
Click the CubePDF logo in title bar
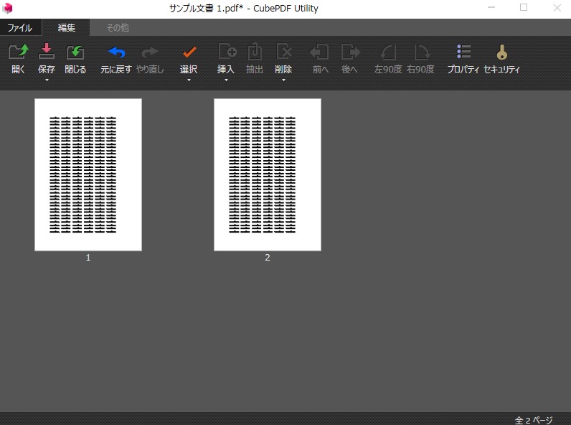(x=8, y=9)
